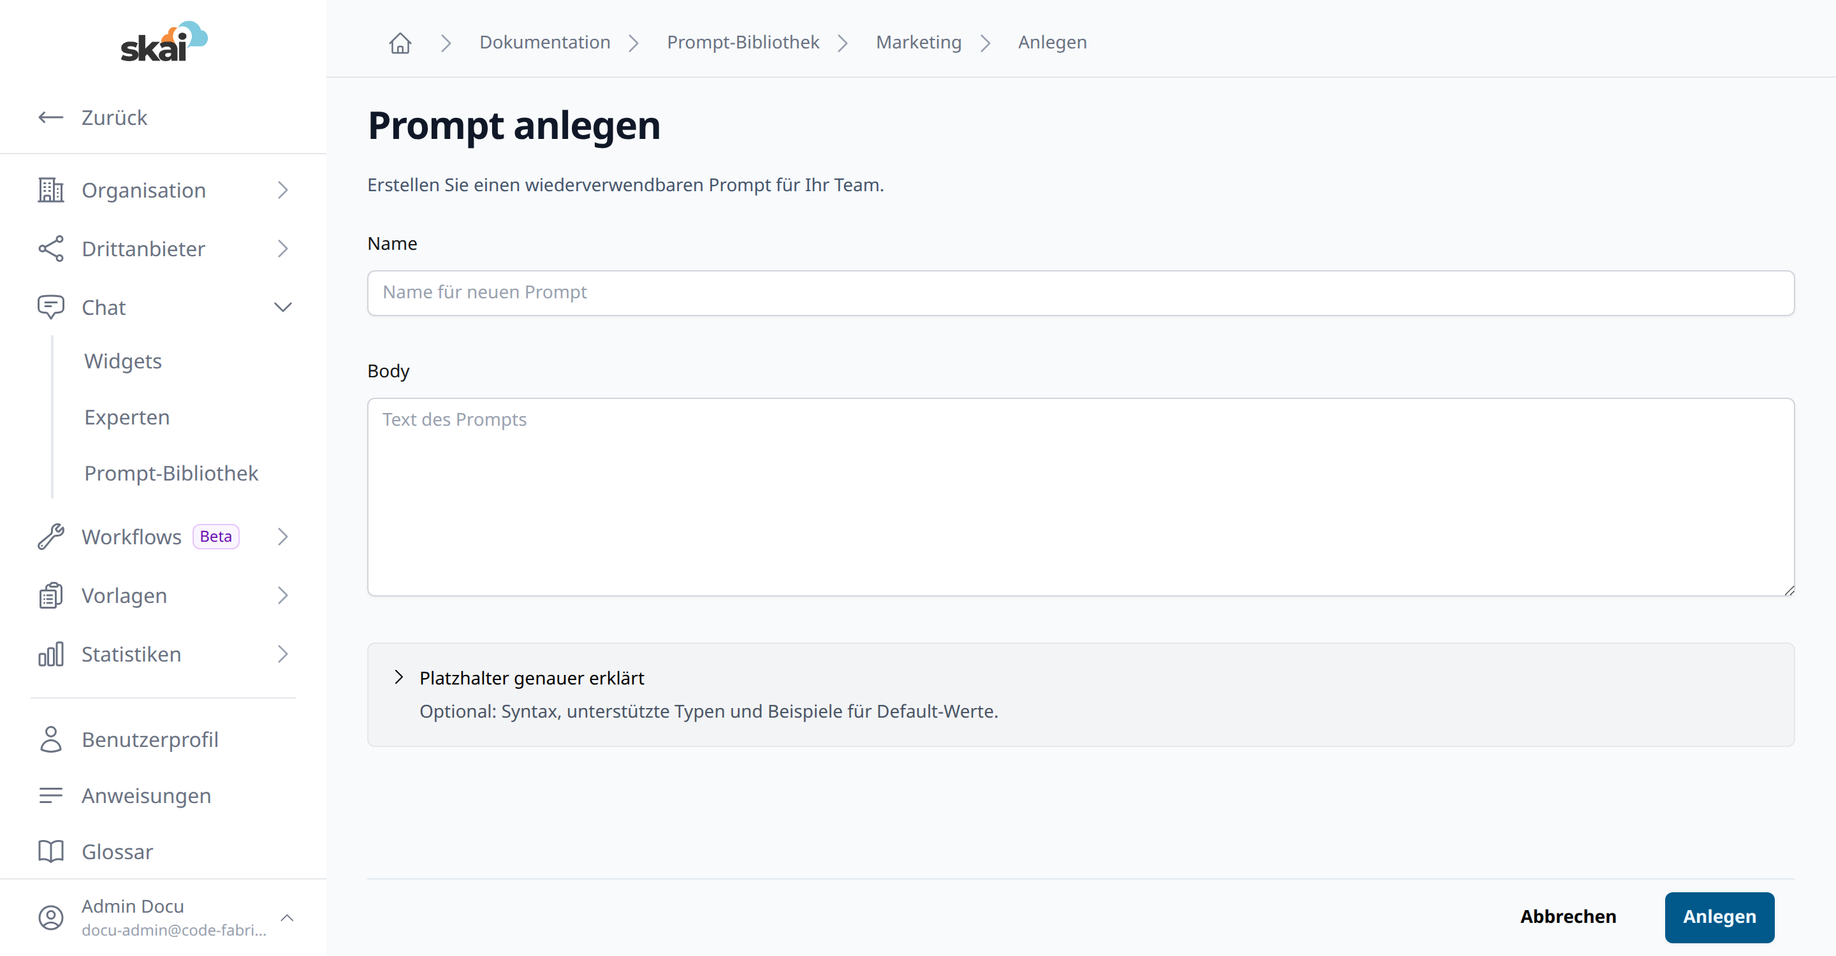Click the Benutzerprofil person icon
1836x956 pixels.
(50, 739)
